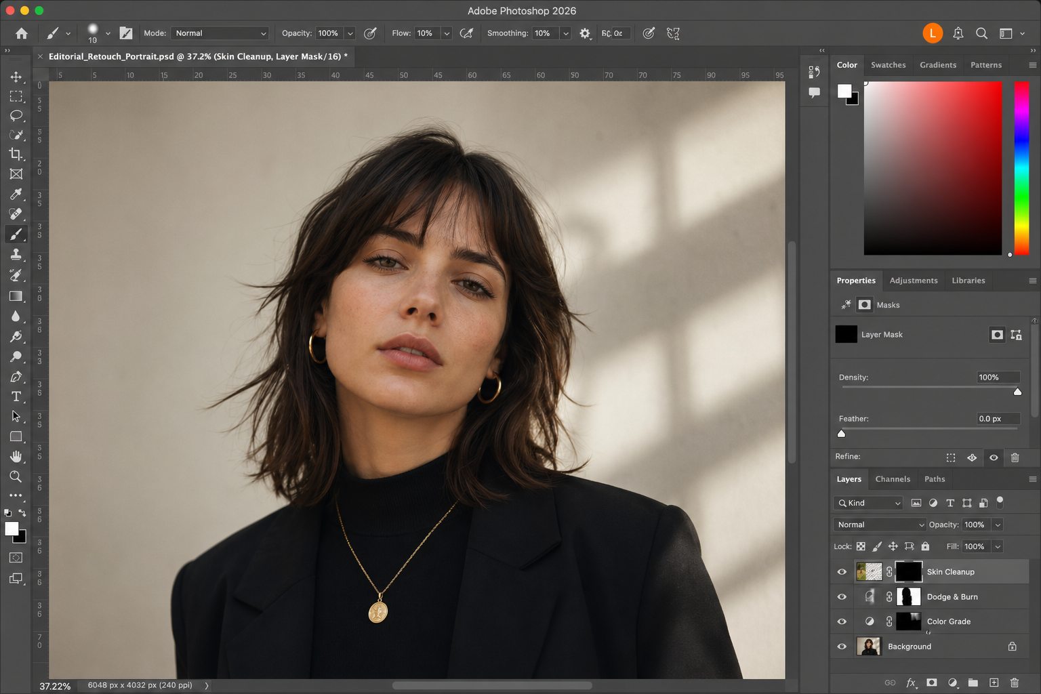Open the brush Mode dropdown
This screenshot has height=694, width=1041.
tap(220, 33)
